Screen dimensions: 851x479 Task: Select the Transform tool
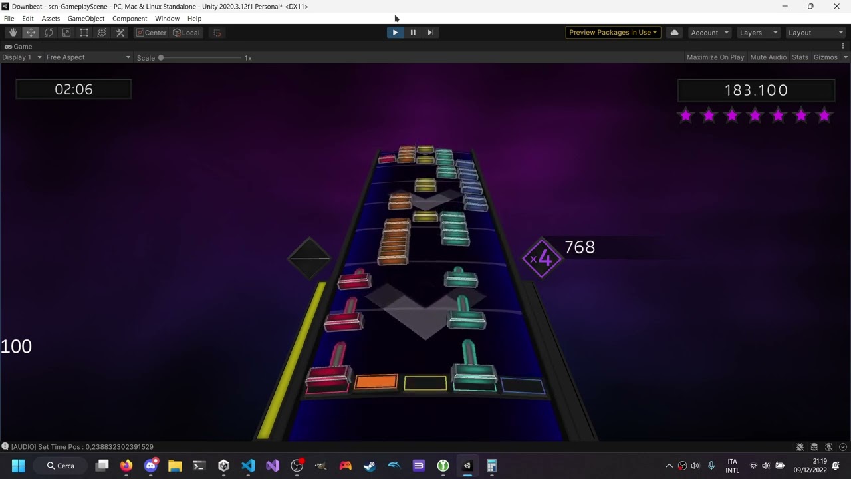coord(102,33)
